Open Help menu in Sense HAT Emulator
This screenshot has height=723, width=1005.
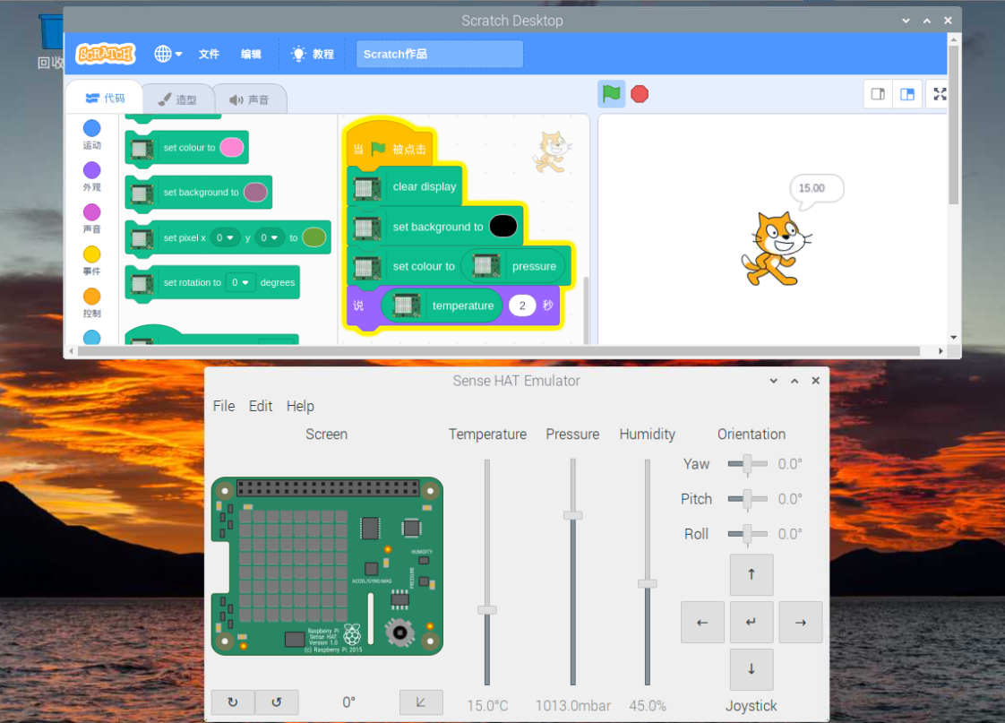point(300,407)
